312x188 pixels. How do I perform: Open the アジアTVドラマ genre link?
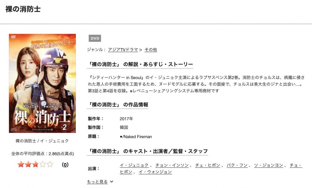pyautogui.click(x=123, y=50)
